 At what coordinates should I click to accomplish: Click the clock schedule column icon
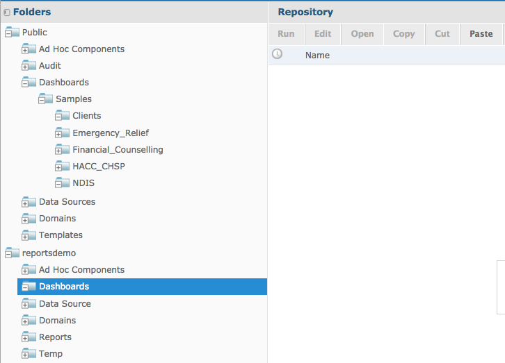[277, 54]
